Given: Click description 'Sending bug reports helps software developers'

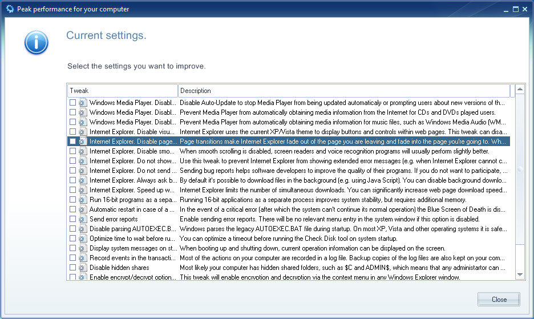Looking at the screenshot, I should click(343, 171).
